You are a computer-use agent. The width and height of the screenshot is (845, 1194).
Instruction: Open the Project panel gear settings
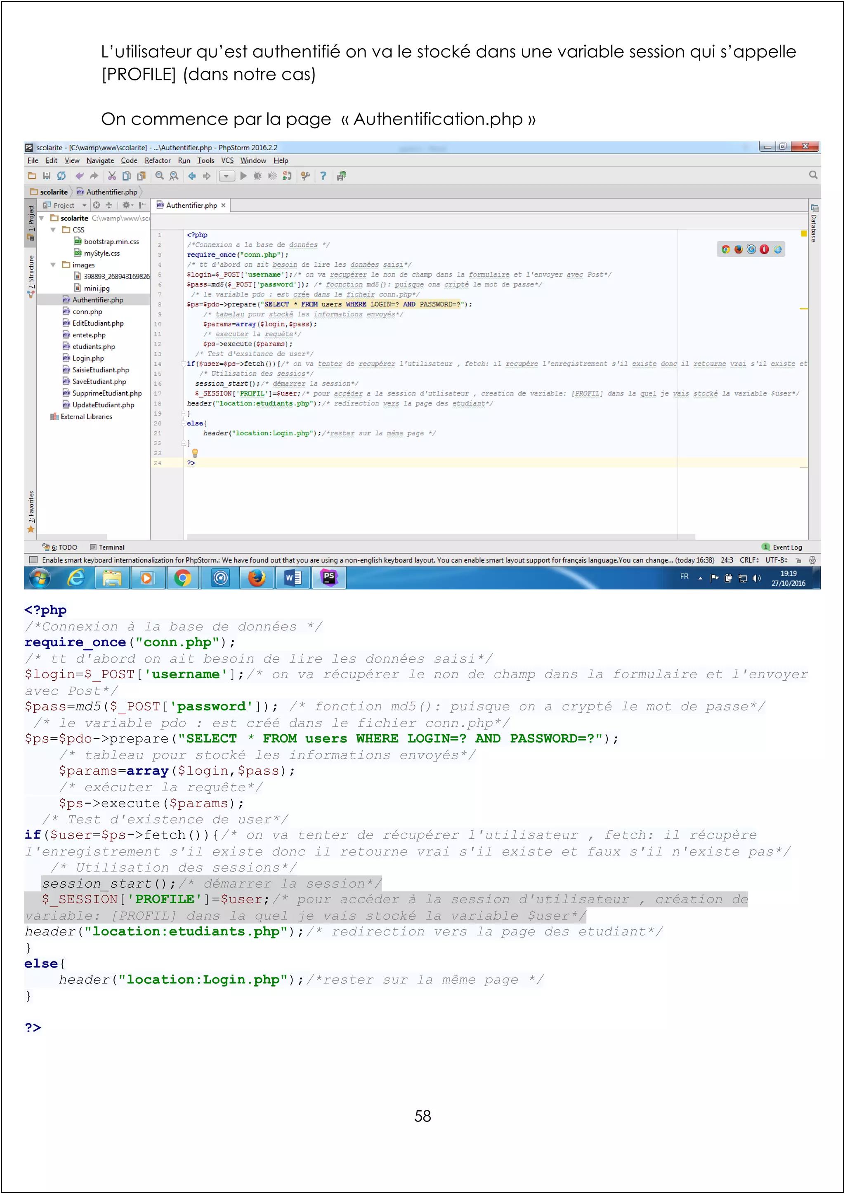click(x=127, y=205)
